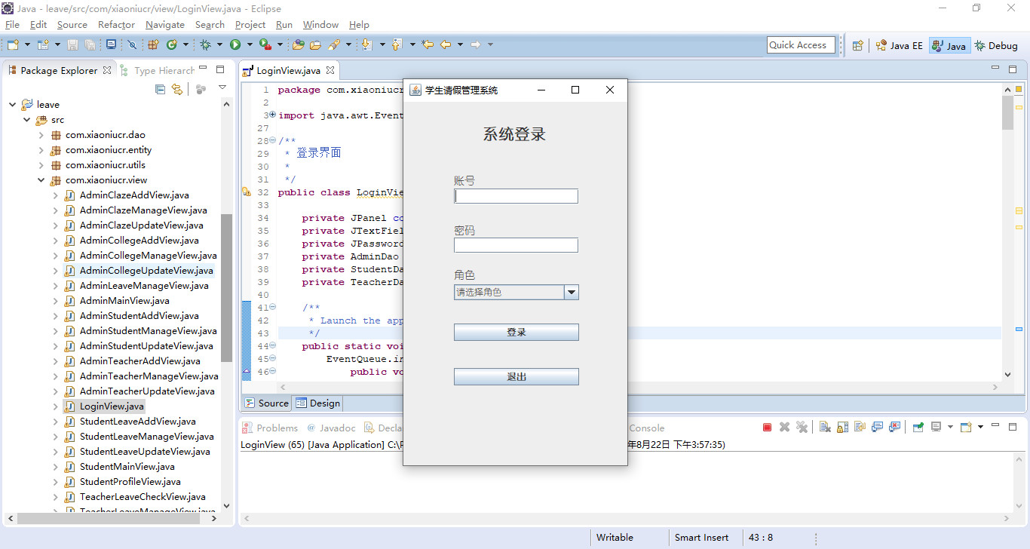Click the Pin Console icon
The image size is (1030, 549).
coord(918,427)
